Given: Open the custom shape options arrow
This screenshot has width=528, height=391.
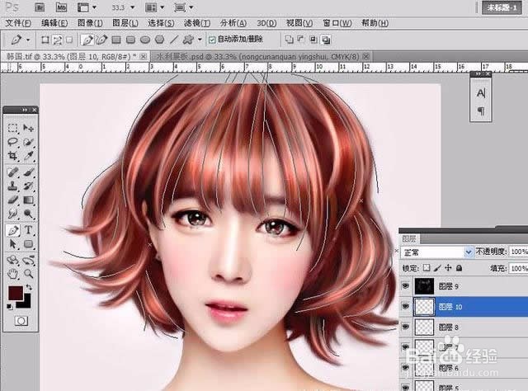Looking at the screenshot, I should pos(200,40).
